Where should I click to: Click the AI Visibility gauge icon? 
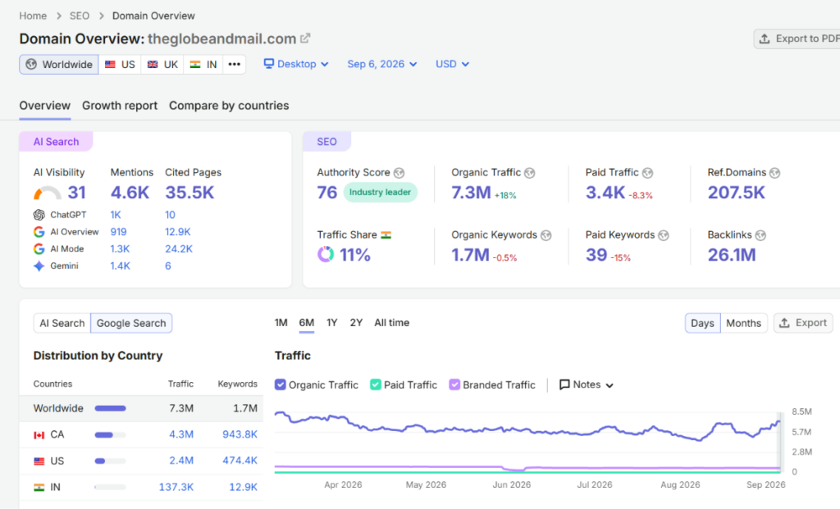(47, 193)
